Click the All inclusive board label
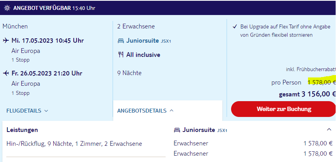This screenshot has width=336, height=162. [x=143, y=55]
